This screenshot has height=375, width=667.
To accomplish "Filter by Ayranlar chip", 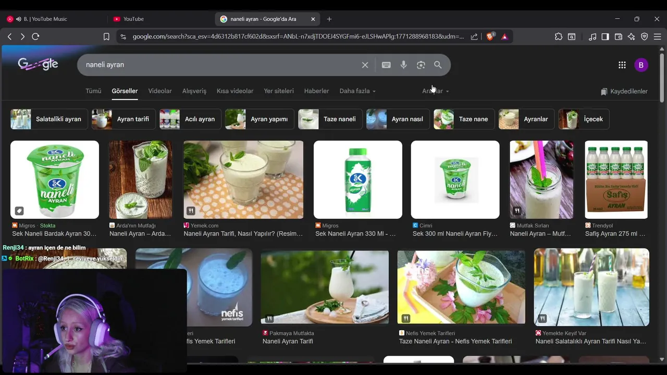I will [526, 119].
